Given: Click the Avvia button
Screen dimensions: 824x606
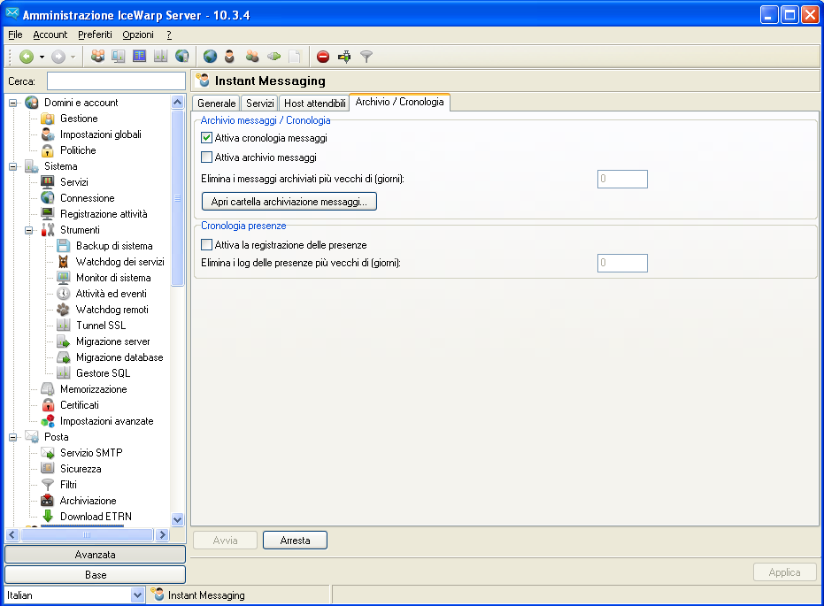Looking at the screenshot, I should [x=226, y=541].
